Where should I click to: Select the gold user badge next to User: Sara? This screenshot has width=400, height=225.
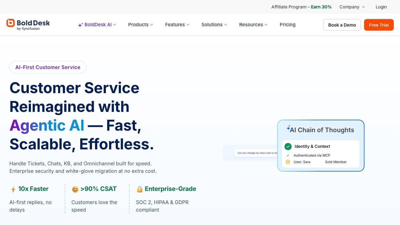[x=288, y=162]
